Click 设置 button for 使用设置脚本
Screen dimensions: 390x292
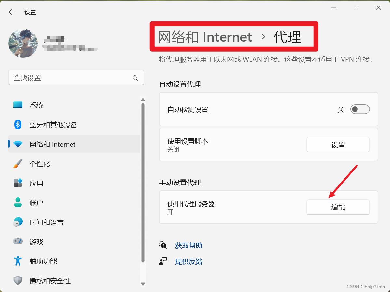[x=338, y=145]
